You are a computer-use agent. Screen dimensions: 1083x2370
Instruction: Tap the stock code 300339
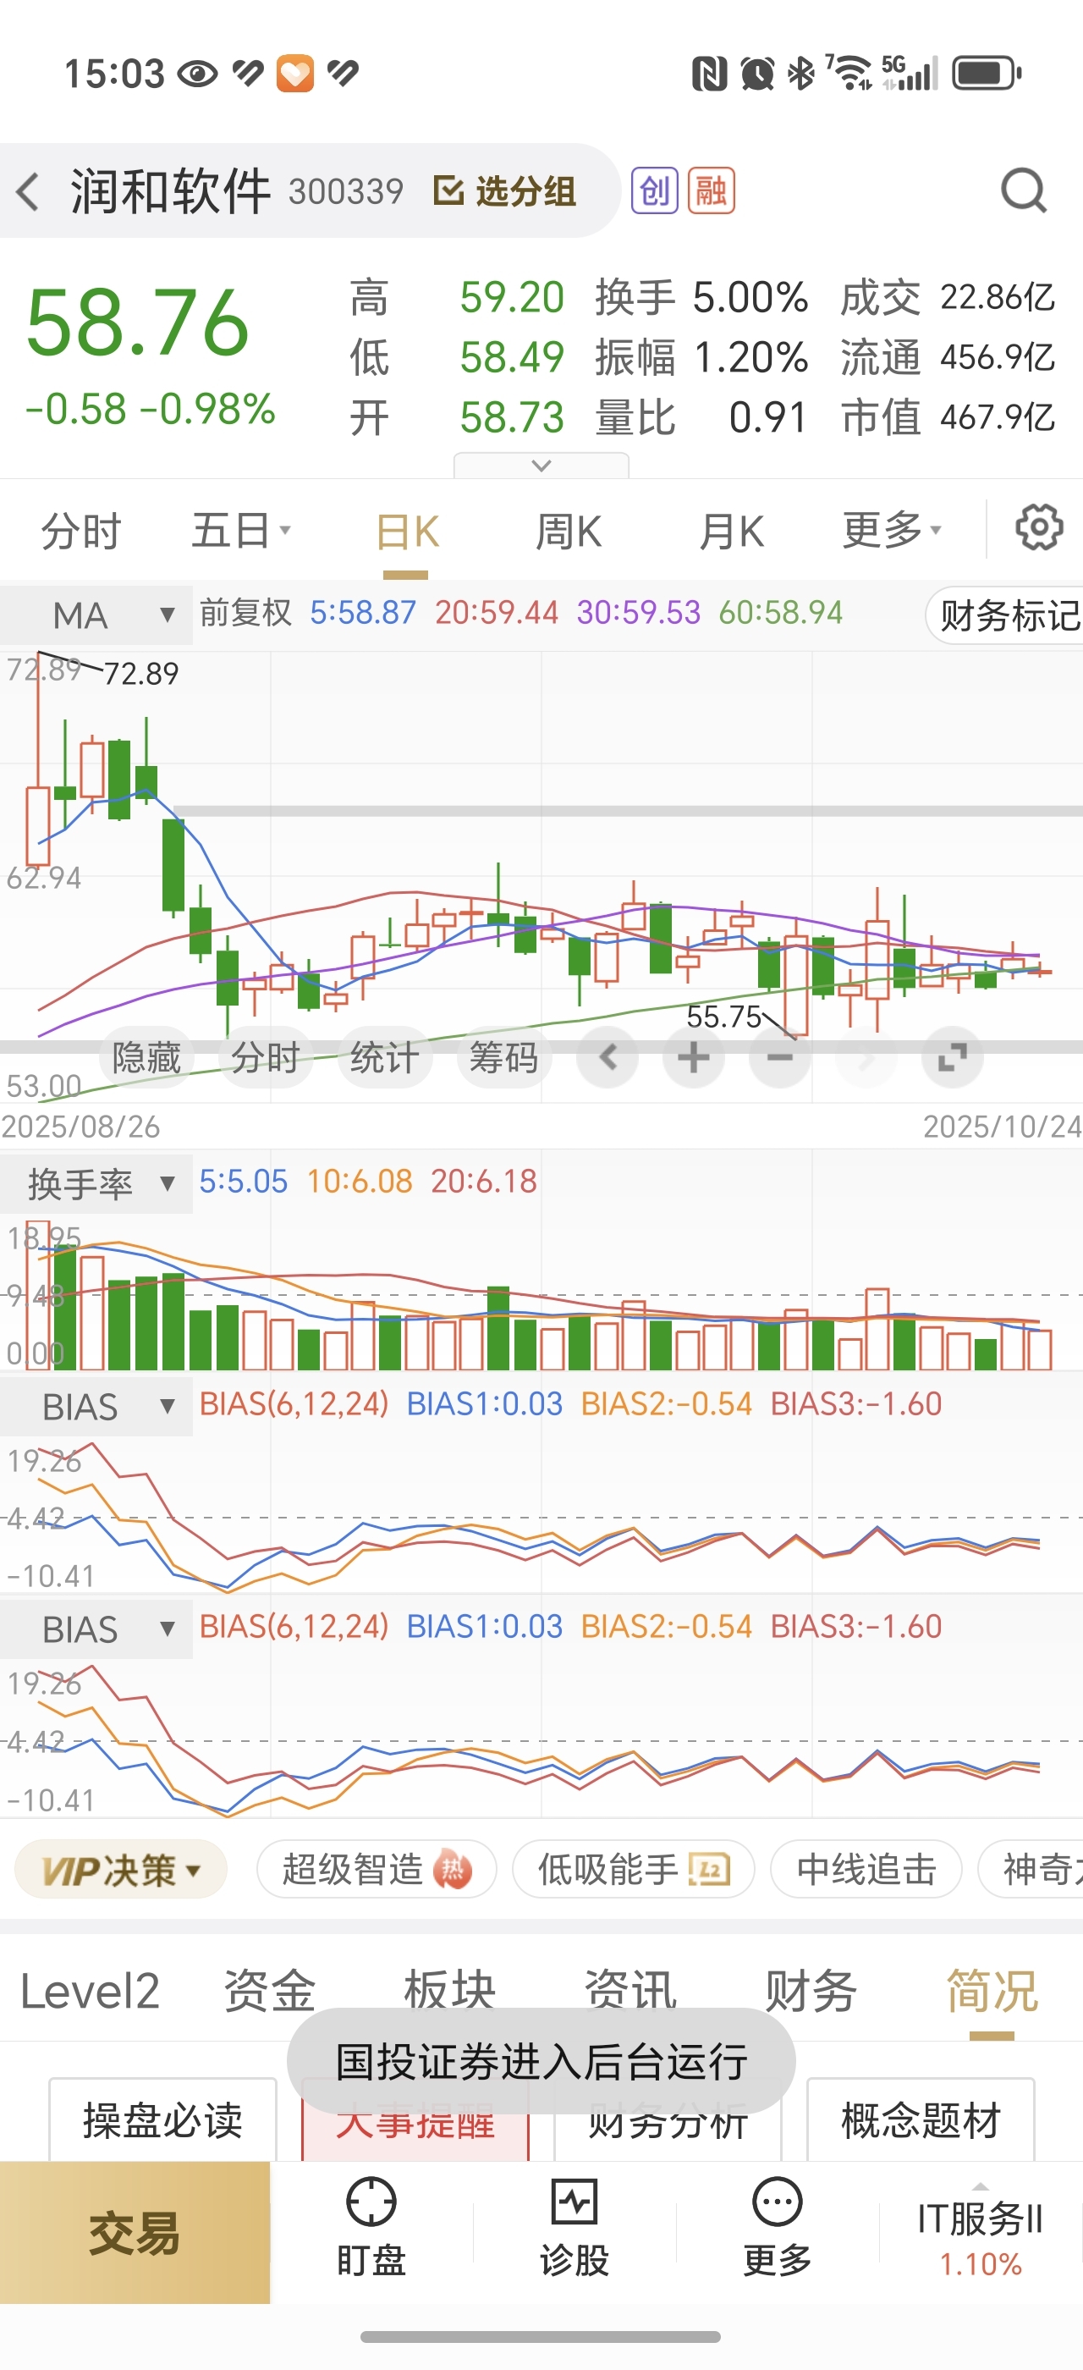346,191
